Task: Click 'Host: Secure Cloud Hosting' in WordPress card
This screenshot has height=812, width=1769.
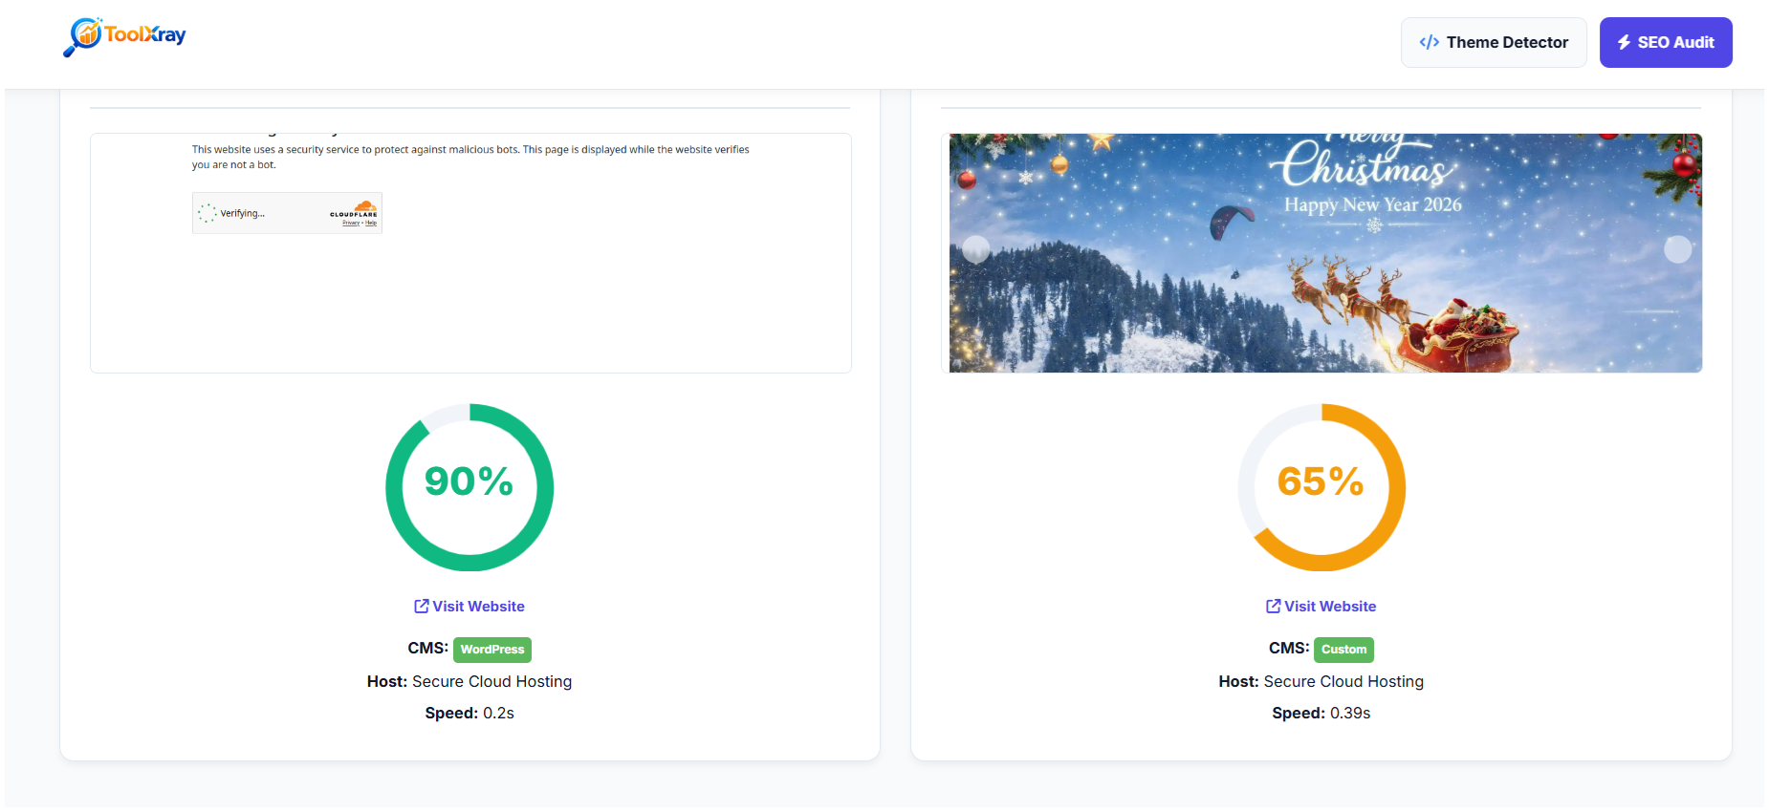Action: 470,682
